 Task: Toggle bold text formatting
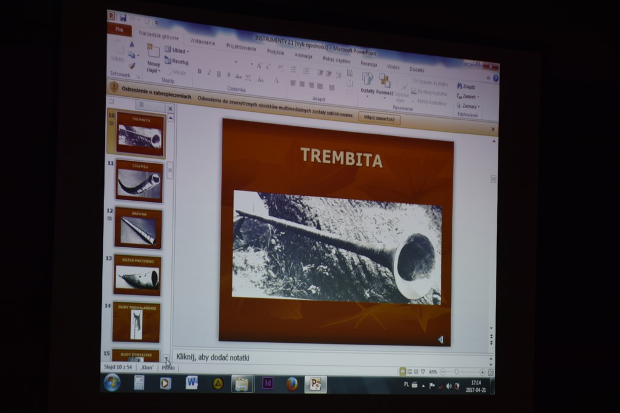pos(199,71)
